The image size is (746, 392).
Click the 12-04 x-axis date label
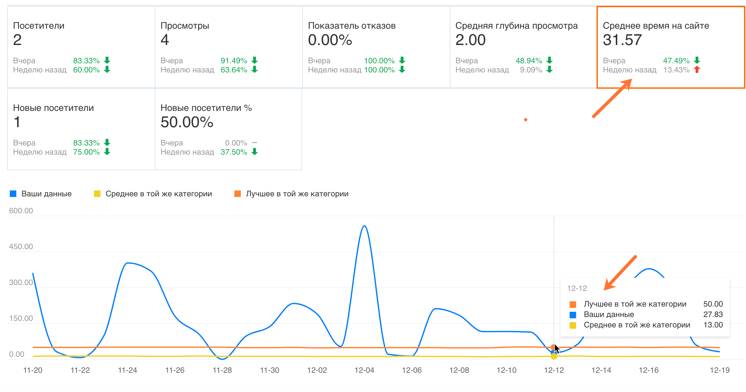[x=364, y=370]
